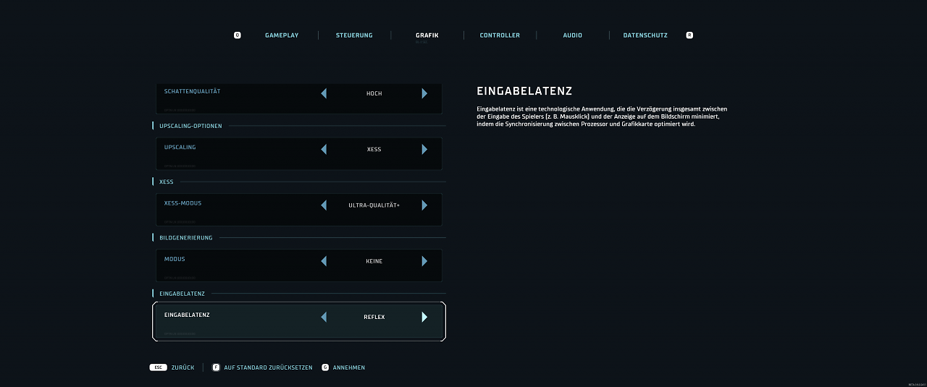Click the HOCH shadow quality value
927x387 pixels.
(374, 93)
